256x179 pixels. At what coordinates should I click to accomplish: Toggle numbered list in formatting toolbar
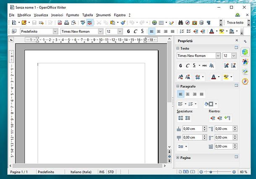pos(182,31)
